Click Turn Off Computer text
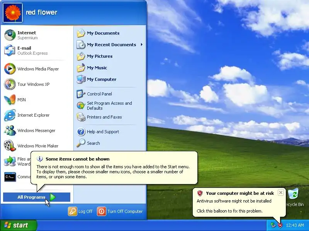Viewport: 309px width, 231px height. [125, 211]
